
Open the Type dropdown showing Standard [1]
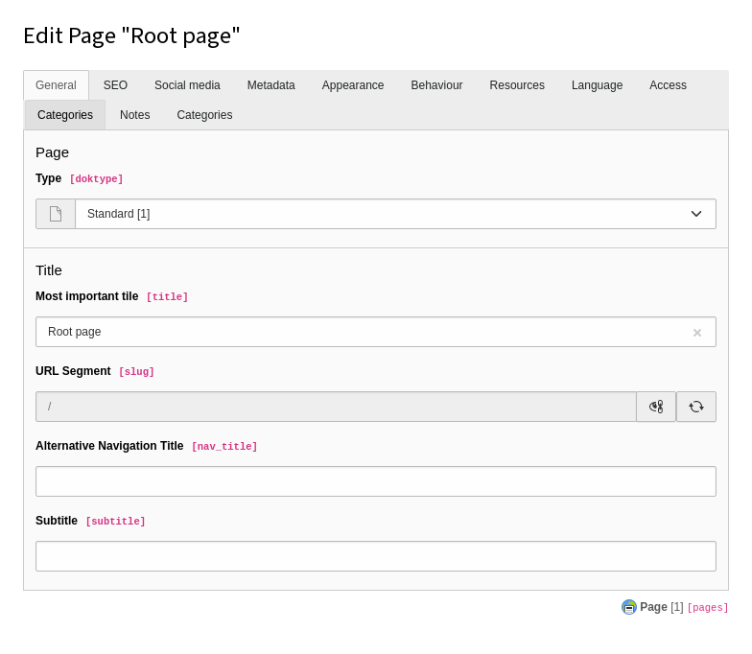(x=395, y=214)
